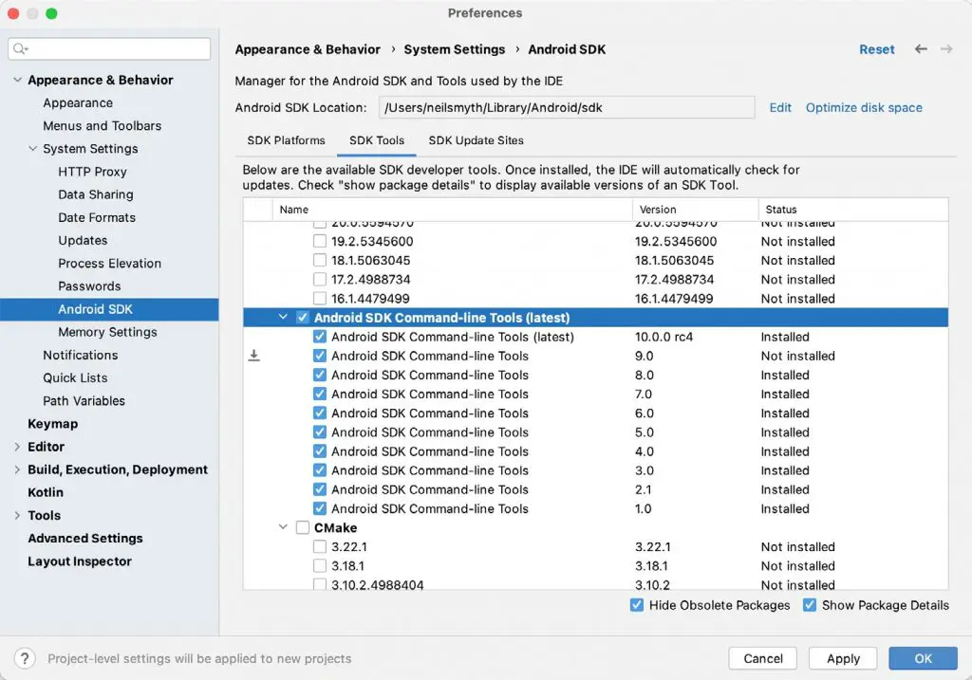Navigate back using the left arrow icon

pyautogui.click(x=920, y=49)
